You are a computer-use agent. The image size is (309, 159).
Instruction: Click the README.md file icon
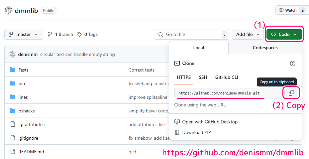coord(13,151)
